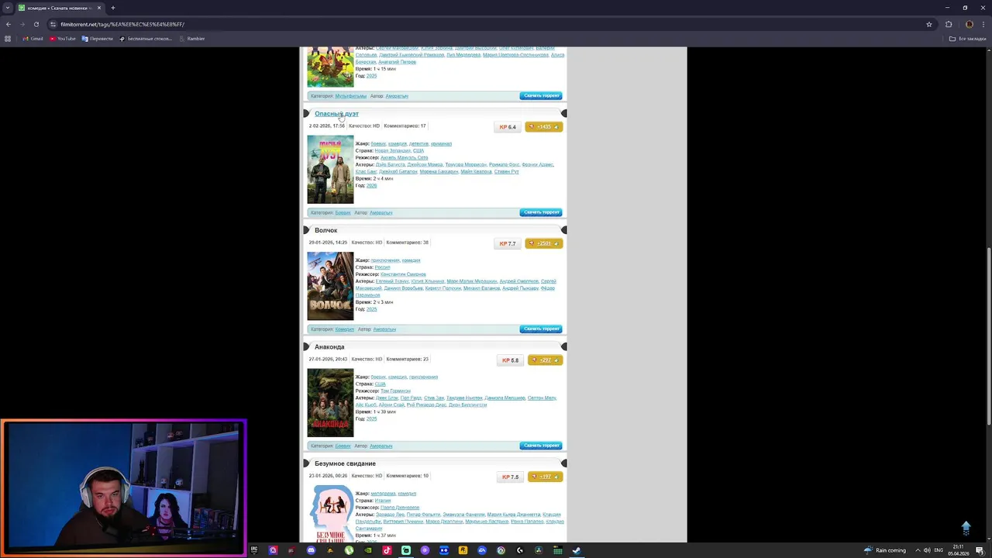Click the KP 5.8 rating badge
The image size is (992, 558).
point(510,360)
